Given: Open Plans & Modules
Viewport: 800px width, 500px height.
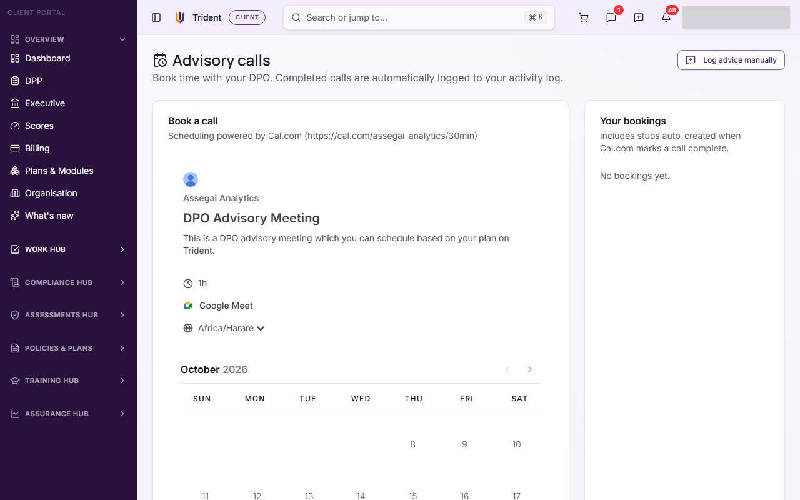Looking at the screenshot, I should pyautogui.click(x=68, y=171).
